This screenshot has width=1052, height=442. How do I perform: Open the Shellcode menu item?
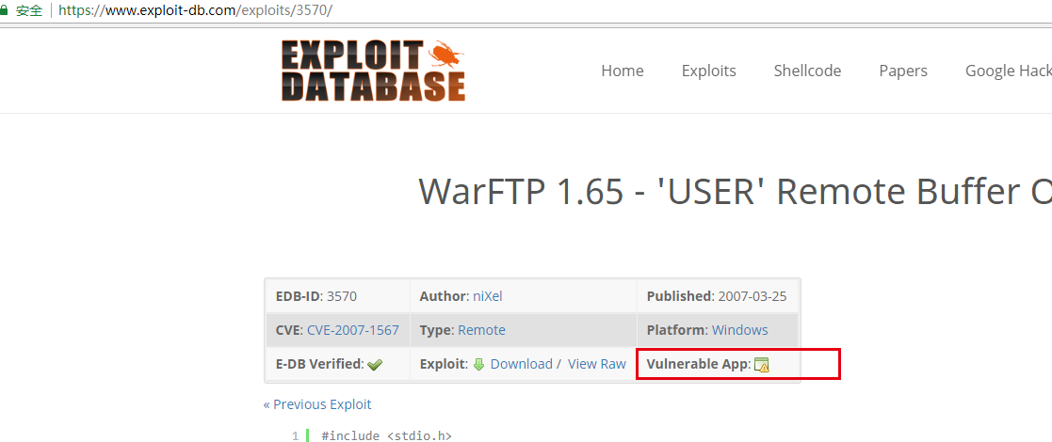pyautogui.click(x=807, y=71)
